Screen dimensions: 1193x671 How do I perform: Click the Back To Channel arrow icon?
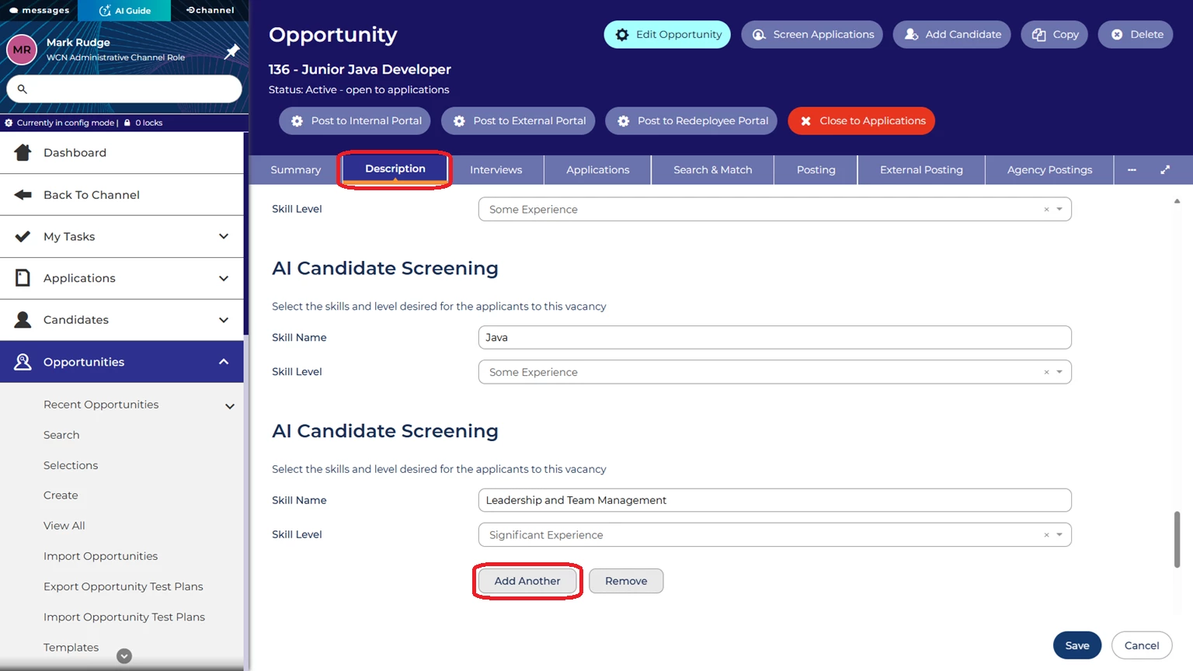click(x=23, y=194)
